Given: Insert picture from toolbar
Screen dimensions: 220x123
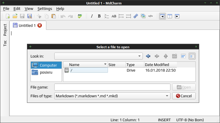Looking at the screenshot, I should 143,16.
